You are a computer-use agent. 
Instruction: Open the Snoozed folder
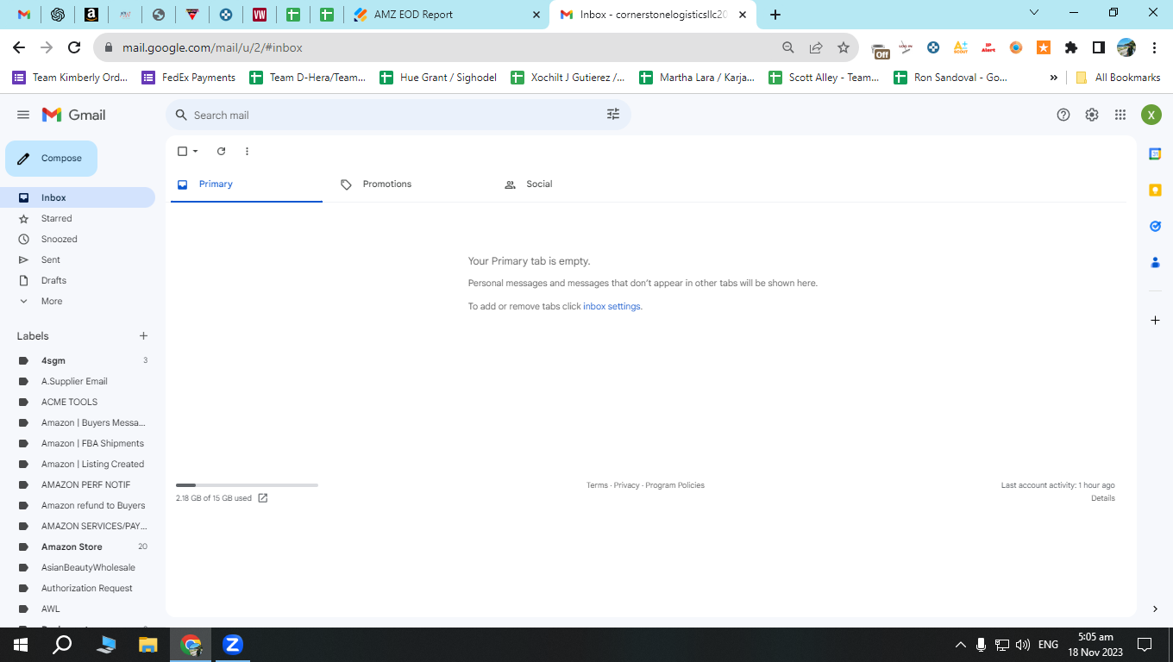click(78, 239)
